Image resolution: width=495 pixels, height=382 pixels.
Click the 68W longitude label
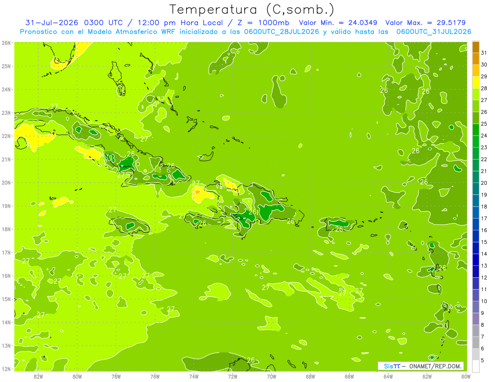click(310, 376)
